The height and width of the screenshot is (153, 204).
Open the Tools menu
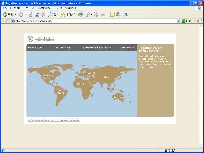pyautogui.click(x=58, y=8)
